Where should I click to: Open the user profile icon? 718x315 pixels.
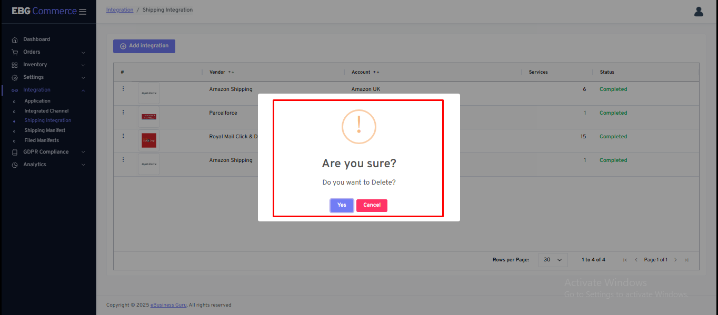click(x=699, y=12)
